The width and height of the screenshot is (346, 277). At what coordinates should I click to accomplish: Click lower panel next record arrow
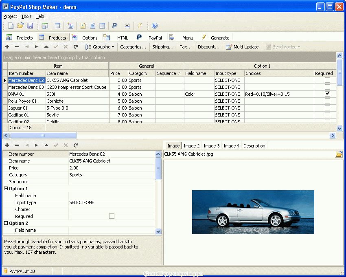coord(36,145)
